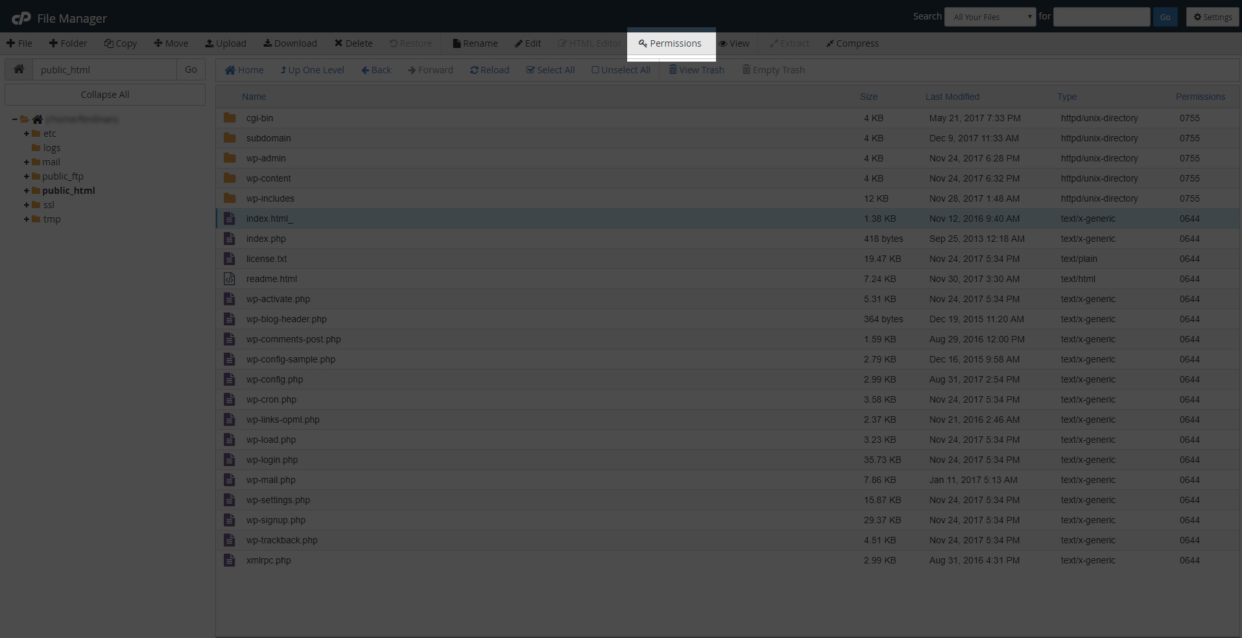Open View Trash
The width and height of the screenshot is (1242, 638).
[x=697, y=70]
